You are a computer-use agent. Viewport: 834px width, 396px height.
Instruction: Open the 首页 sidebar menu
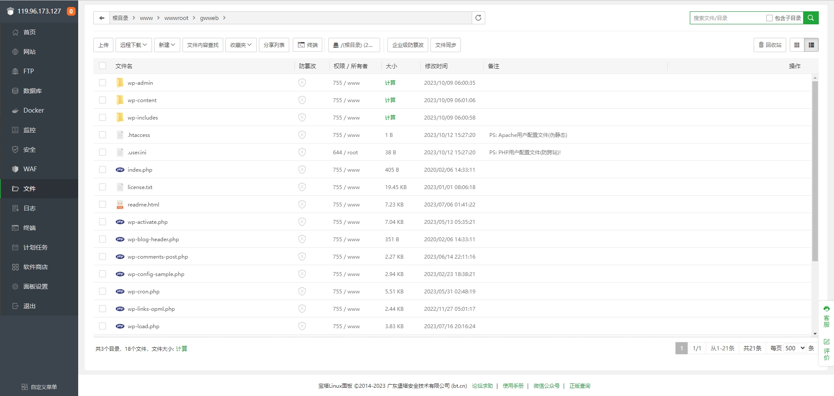pyautogui.click(x=39, y=32)
